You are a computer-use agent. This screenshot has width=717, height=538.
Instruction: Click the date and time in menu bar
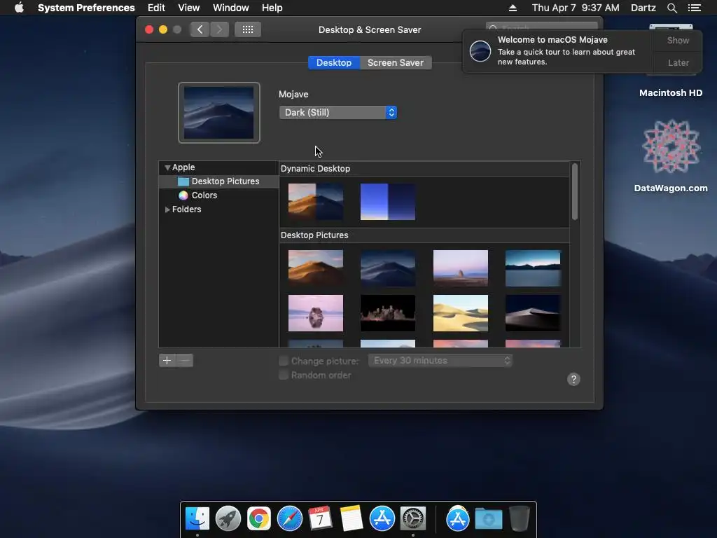576,8
